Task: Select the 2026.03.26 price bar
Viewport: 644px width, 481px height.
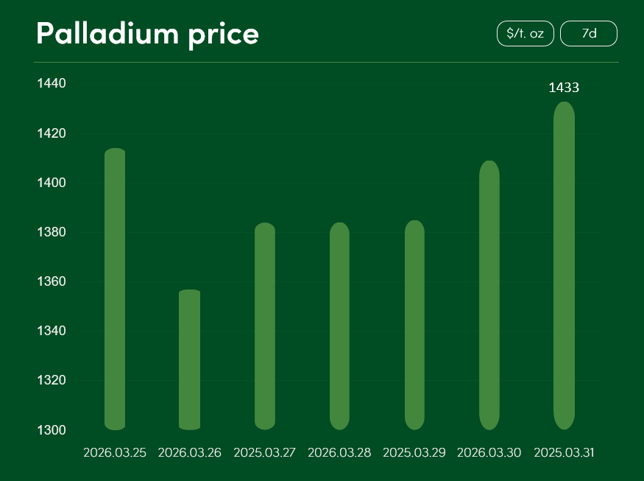Action: [x=190, y=359]
